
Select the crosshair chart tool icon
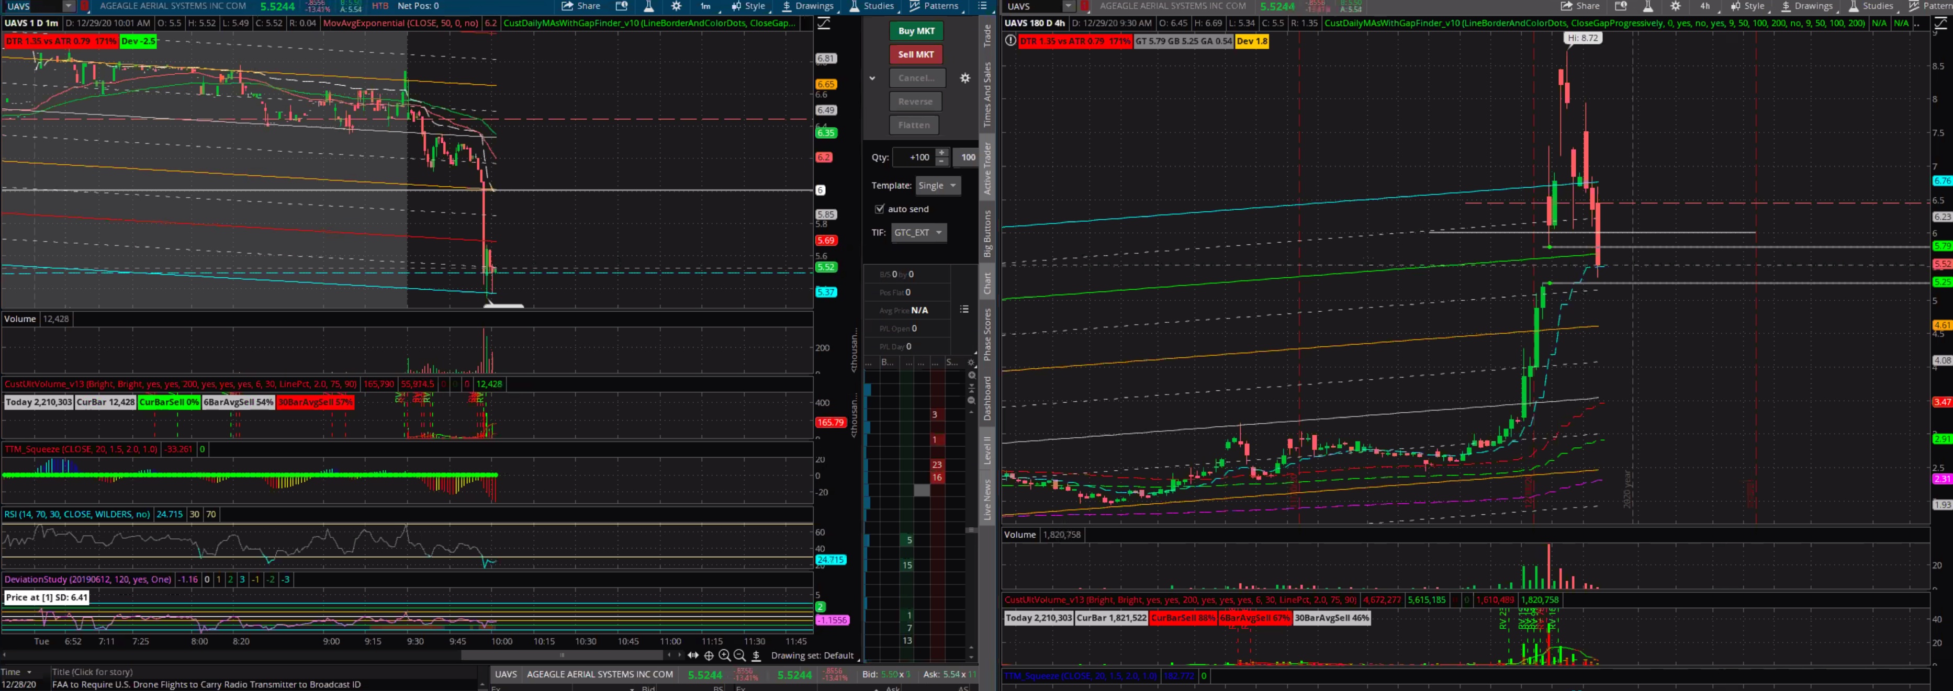[x=709, y=655]
